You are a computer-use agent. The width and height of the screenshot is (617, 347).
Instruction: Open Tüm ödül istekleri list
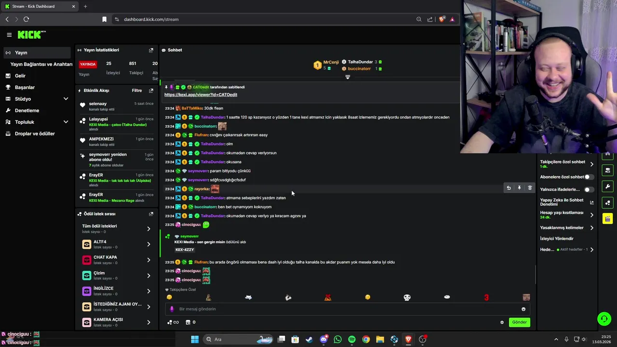tap(116, 229)
